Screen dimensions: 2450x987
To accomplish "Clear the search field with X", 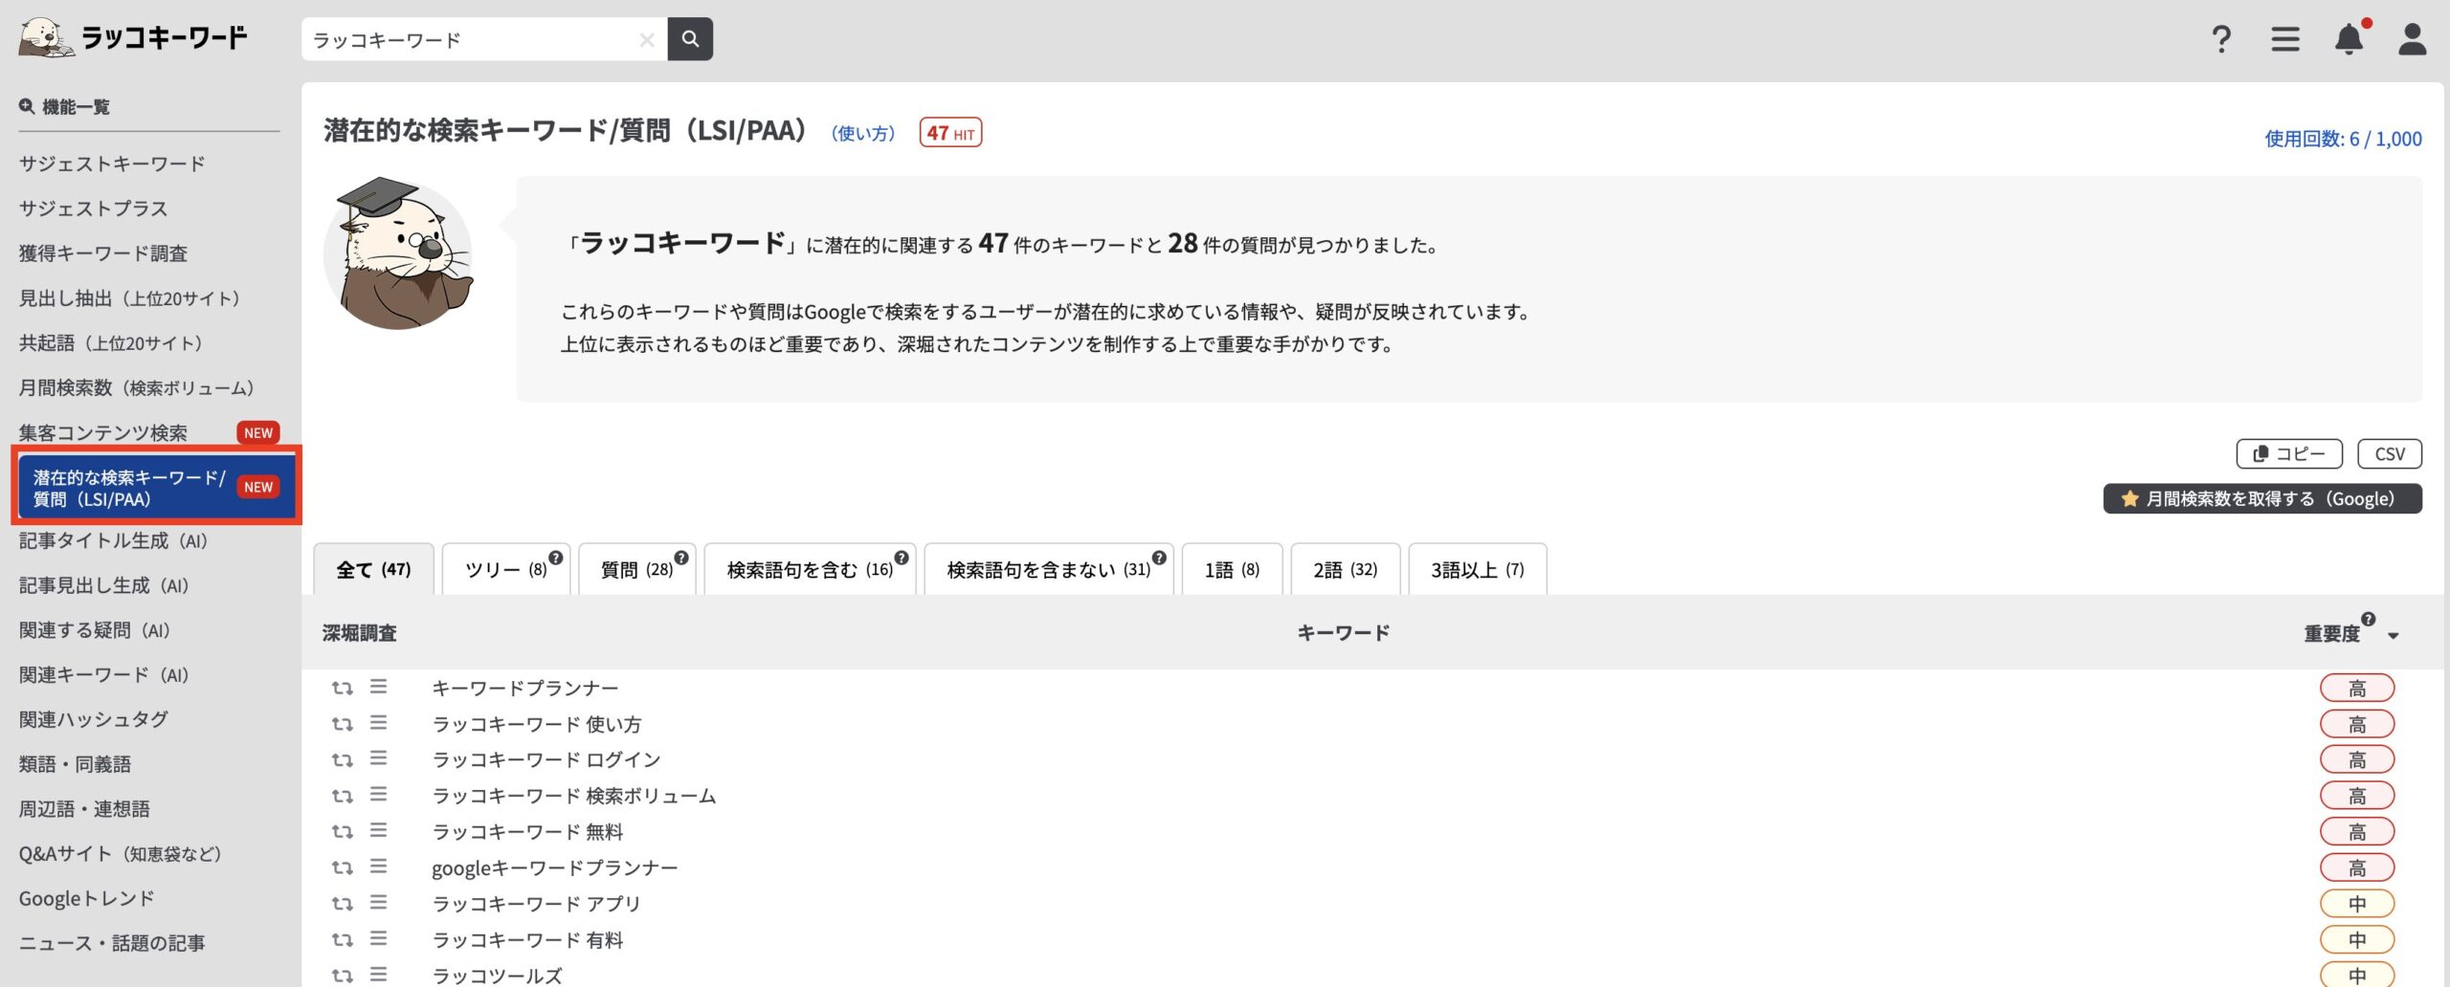I will (647, 40).
